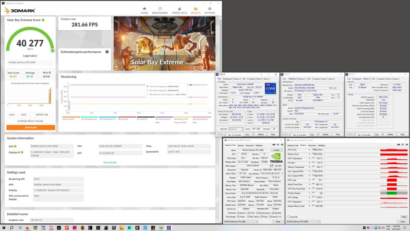Enable Log to file in GPU-Z Sensors

coord(289,217)
